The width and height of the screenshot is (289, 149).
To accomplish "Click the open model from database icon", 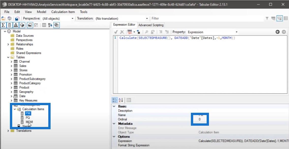I will point(9,18).
